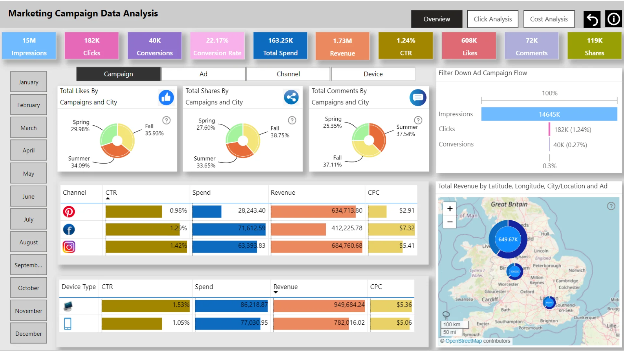The height and width of the screenshot is (351, 624).
Task: Click Pinterest revenue value 634,713.80
Action: (x=347, y=211)
